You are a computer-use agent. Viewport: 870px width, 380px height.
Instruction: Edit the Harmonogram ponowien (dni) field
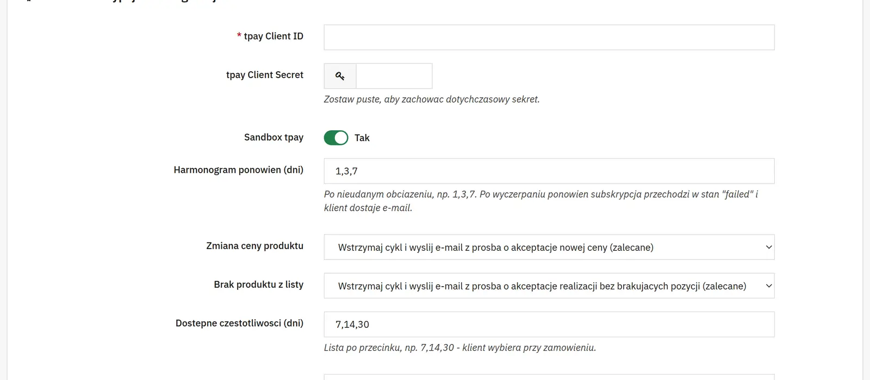549,171
